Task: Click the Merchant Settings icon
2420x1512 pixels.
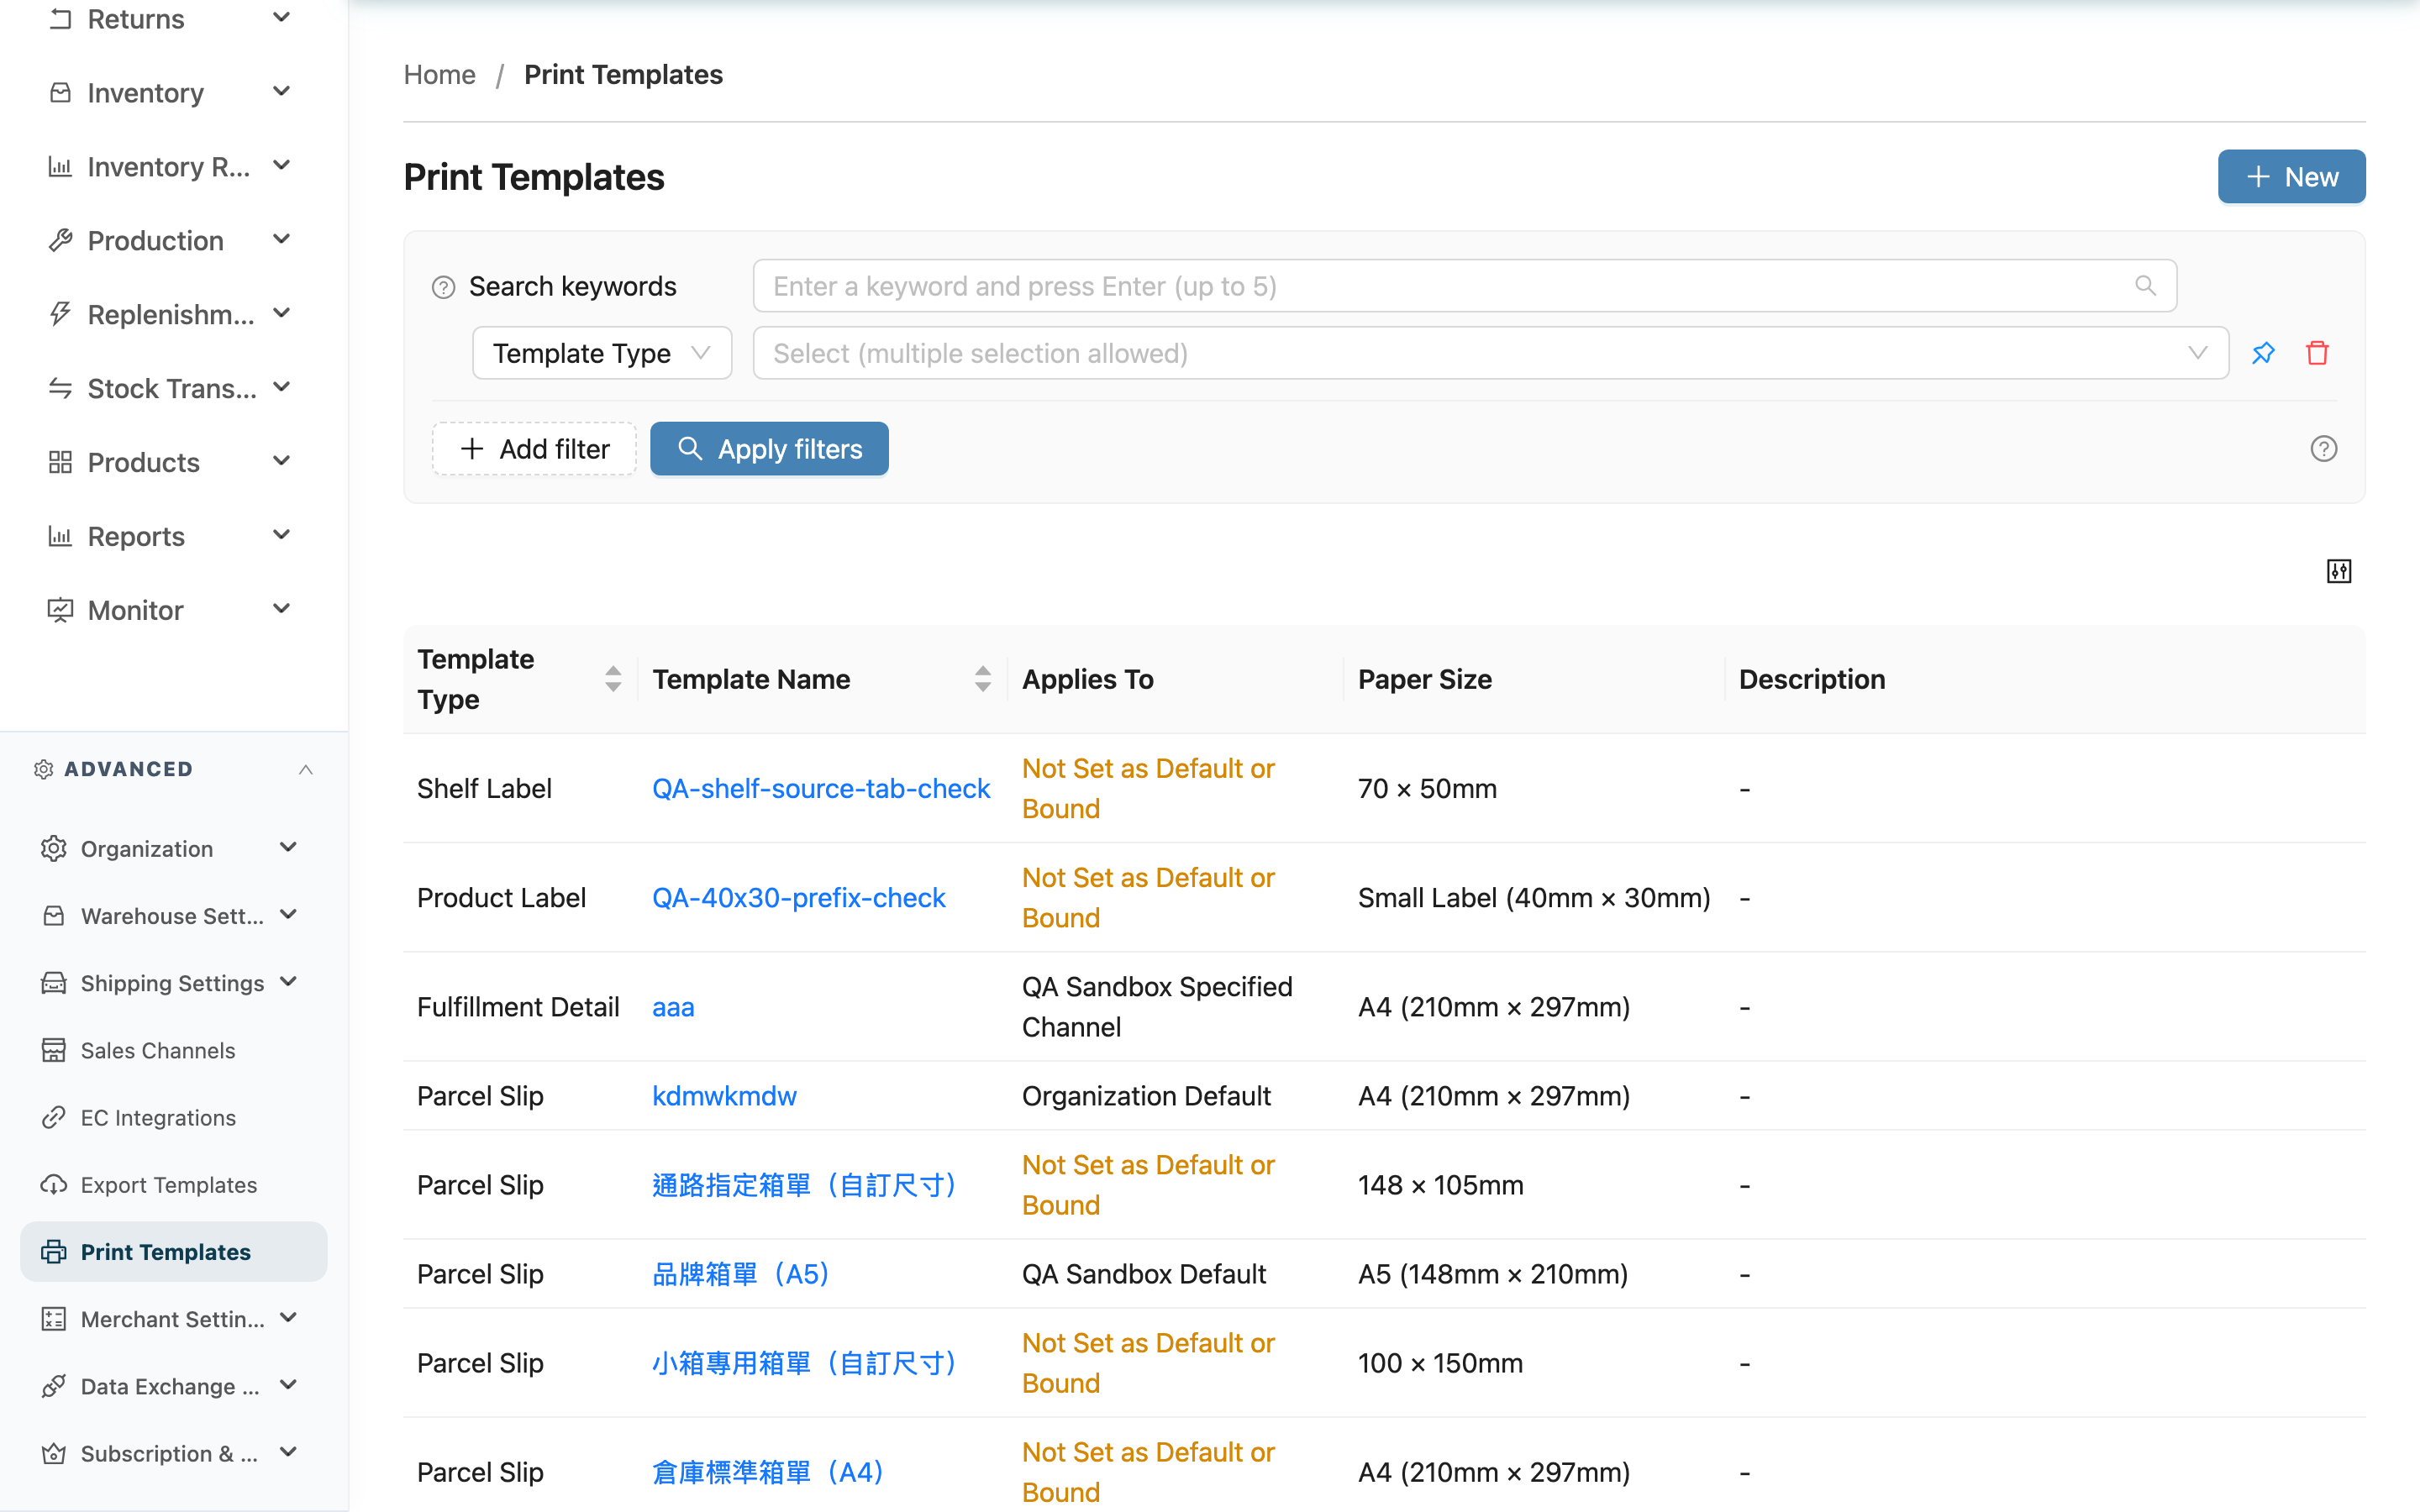Action: (54, 1319)
